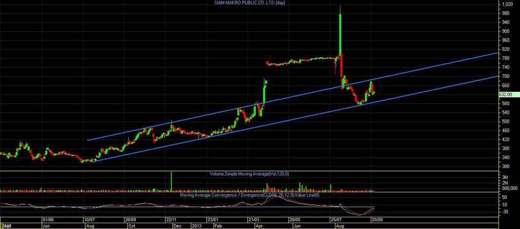520x229 pixels.
Task: Select the Volume, Simple Moving Average indicator label
Action: coord(249,174)
